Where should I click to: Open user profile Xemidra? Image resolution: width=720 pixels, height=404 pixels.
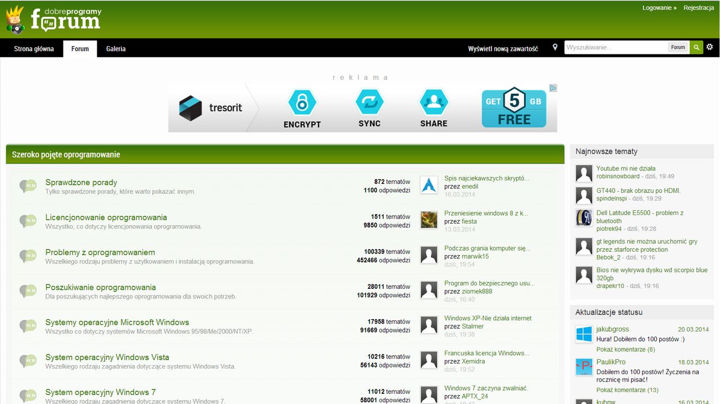coord(473,361)
